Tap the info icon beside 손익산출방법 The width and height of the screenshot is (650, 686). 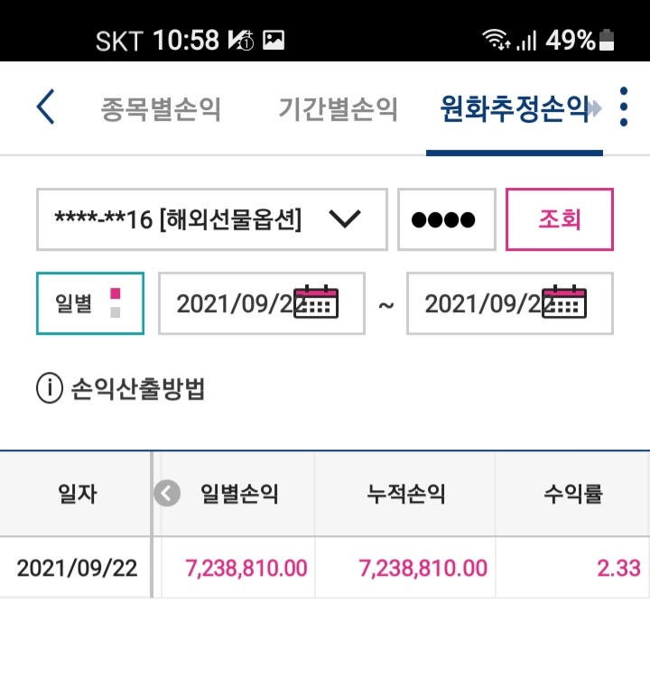tap(50, 387)
